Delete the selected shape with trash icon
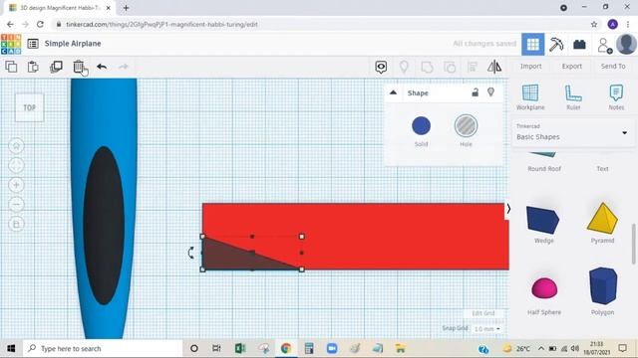 point(79,67)
